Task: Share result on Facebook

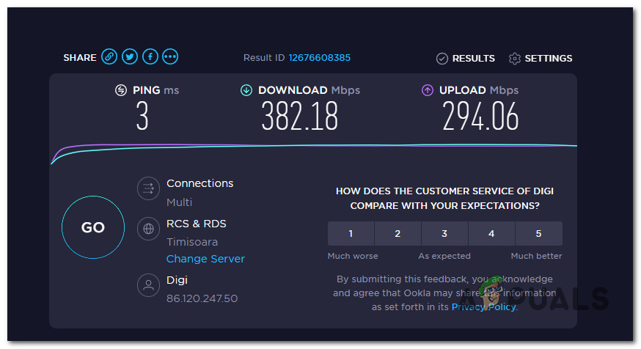Action: 150,56
